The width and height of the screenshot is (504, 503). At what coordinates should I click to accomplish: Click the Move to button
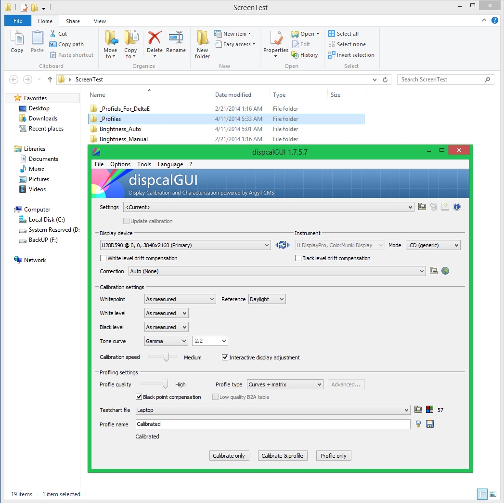110,44
